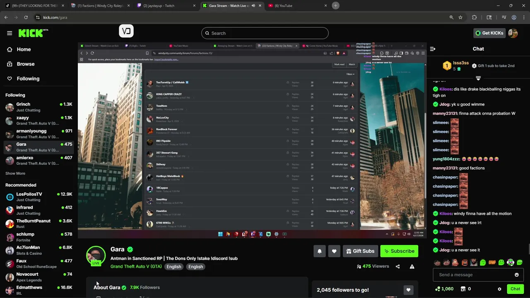Image resolution: width=530 pixels, height=298 pixels.
Task: Open LosPollosTV recommended channel
Action: pyautogui.click(x=39, y=197)
